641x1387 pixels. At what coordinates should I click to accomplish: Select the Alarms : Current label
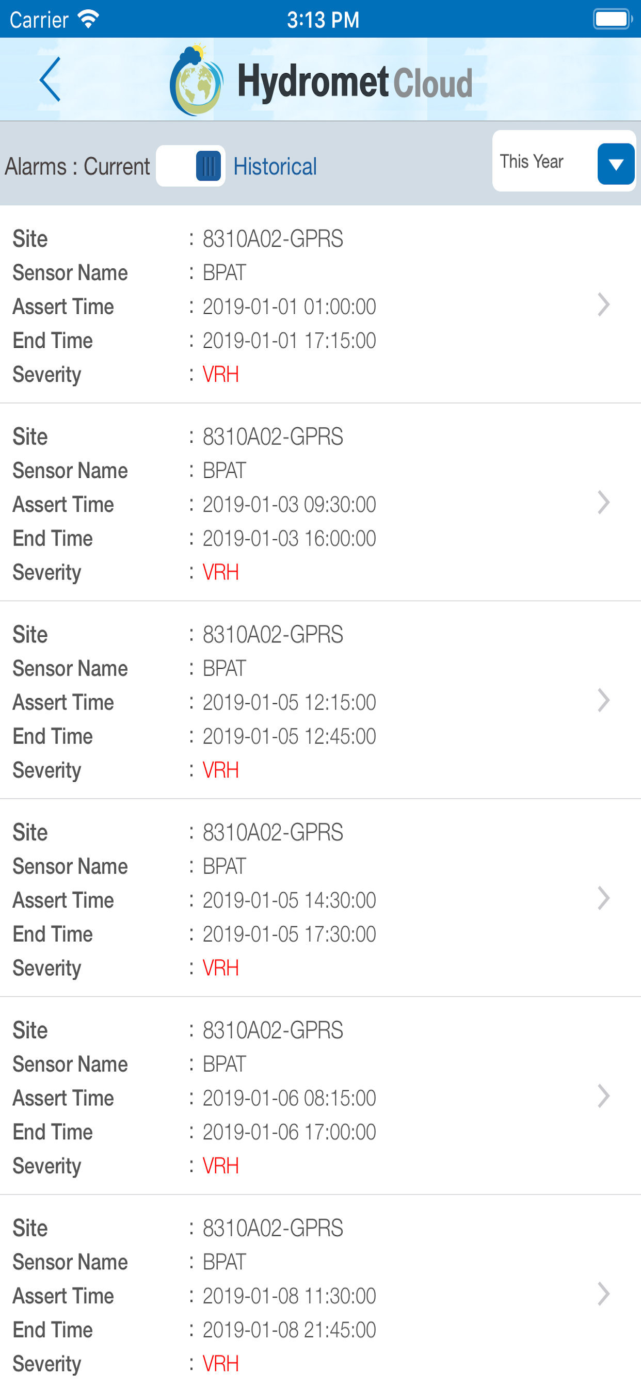pyautogui.click(x=77, y=166)
